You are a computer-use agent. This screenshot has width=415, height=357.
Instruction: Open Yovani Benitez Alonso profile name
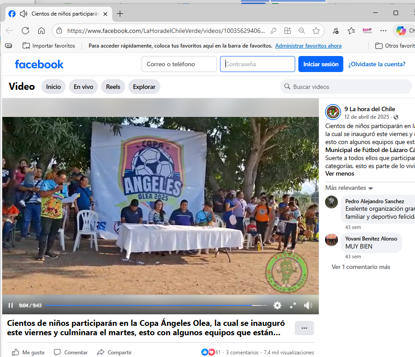[371, 239]
